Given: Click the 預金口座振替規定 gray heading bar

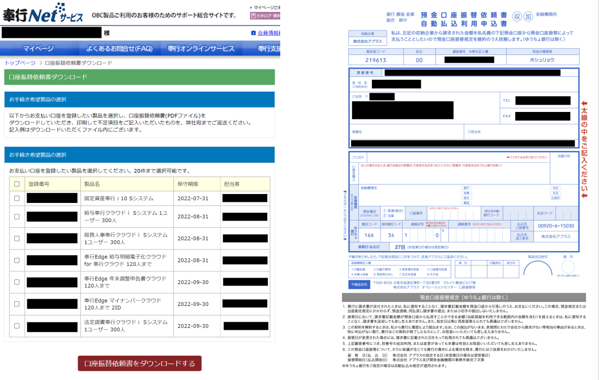Looking at the screenshot, I should 464,297.
